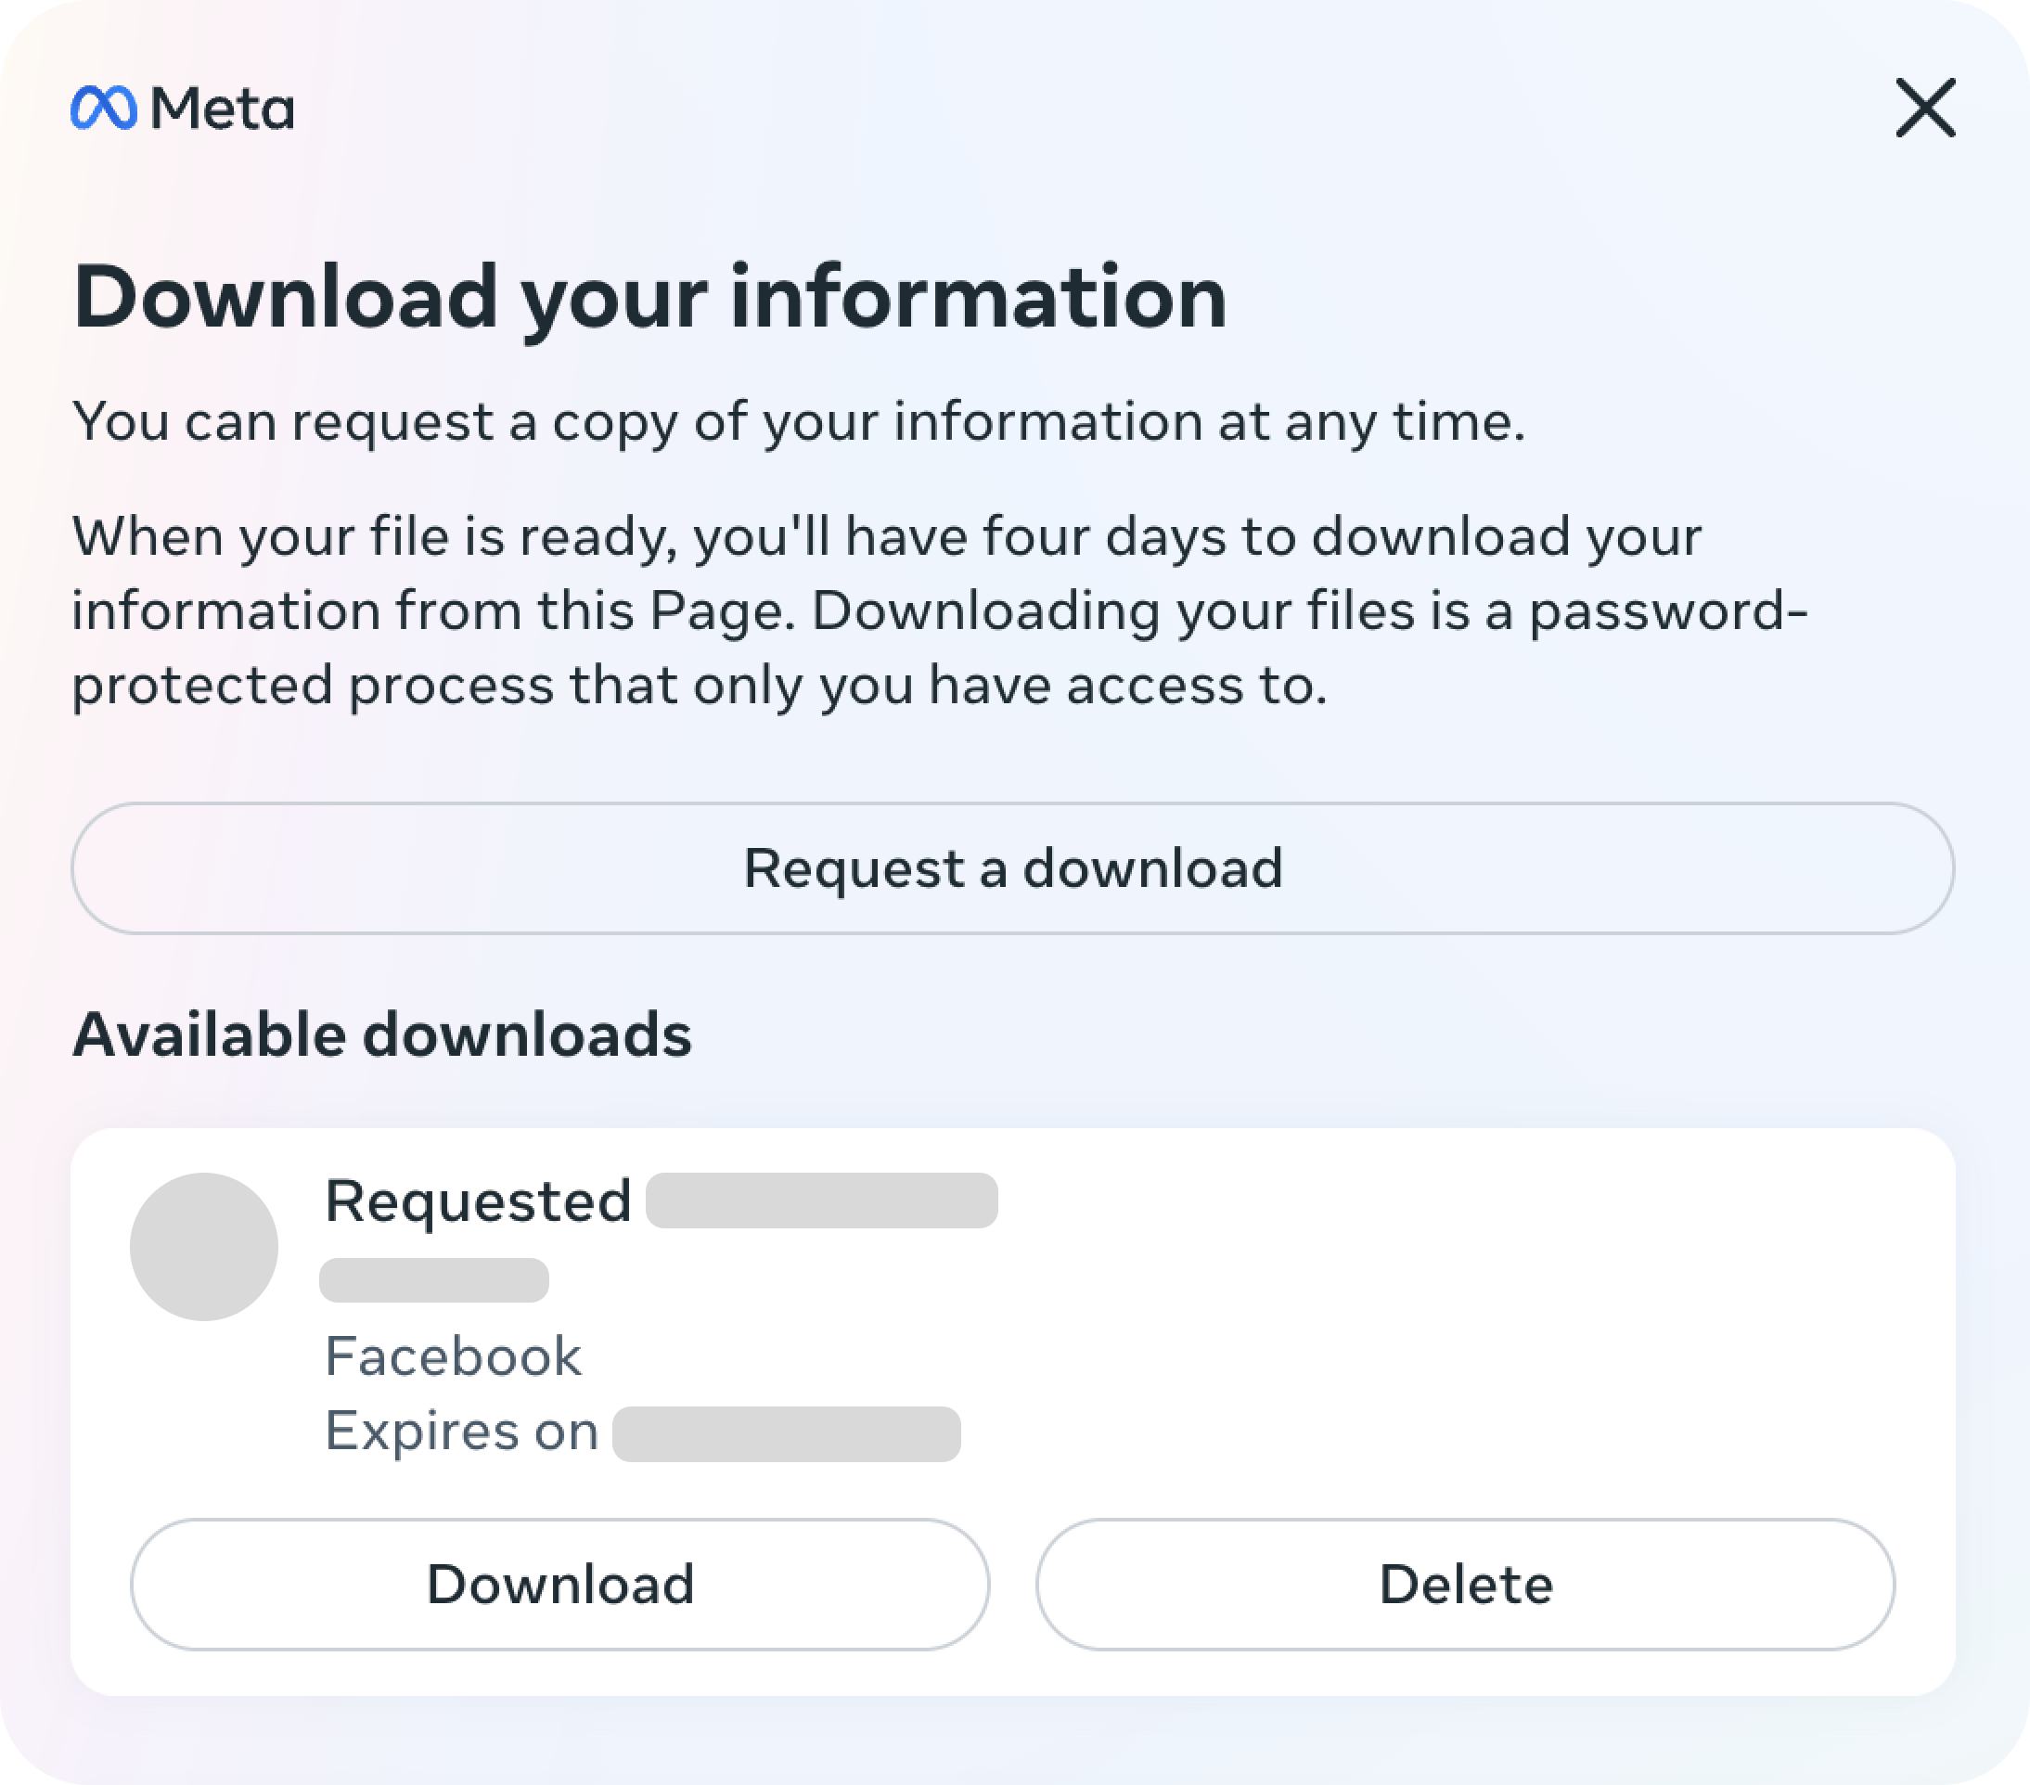2030x1785 pixels.
Task: Click the word password- in the description
Action: (1667, 612)
